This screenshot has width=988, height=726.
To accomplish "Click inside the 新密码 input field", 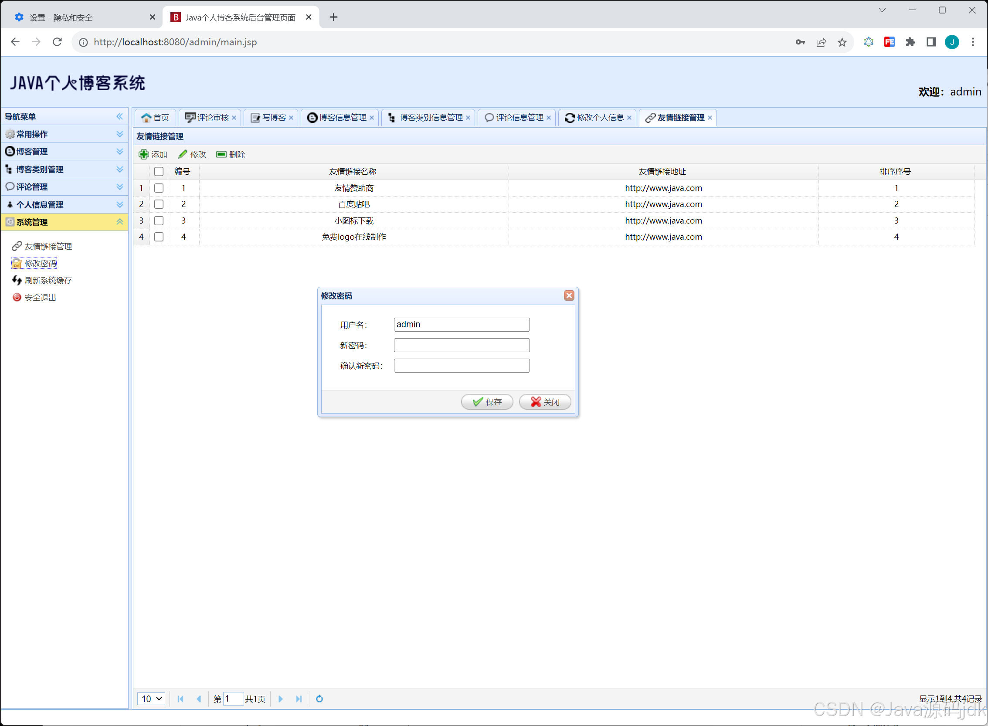I will pos(461,345).
